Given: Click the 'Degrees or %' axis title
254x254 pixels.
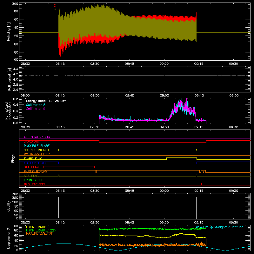Looking at the screenshot, I should pos(9,238).
